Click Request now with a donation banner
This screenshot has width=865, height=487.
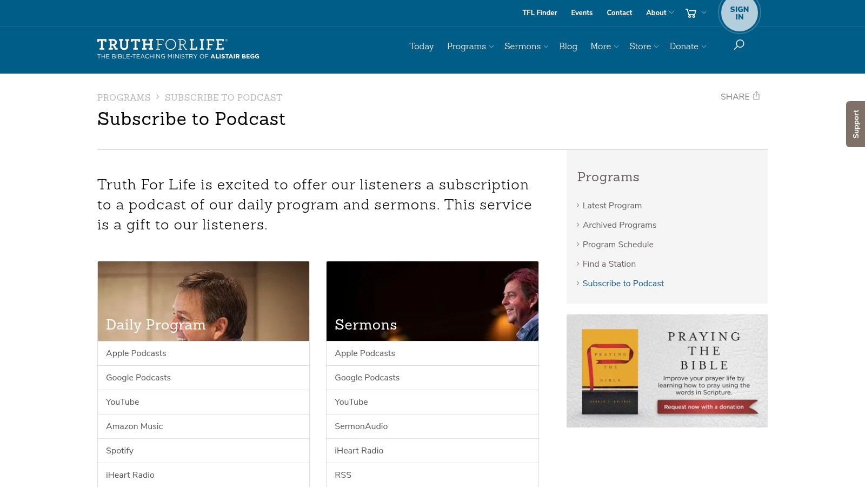pyautogui.click(x=707, y=406)
